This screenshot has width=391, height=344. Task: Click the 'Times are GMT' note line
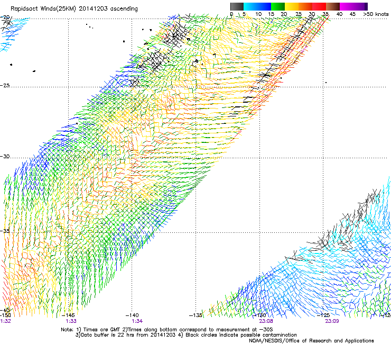pos(167,330)
